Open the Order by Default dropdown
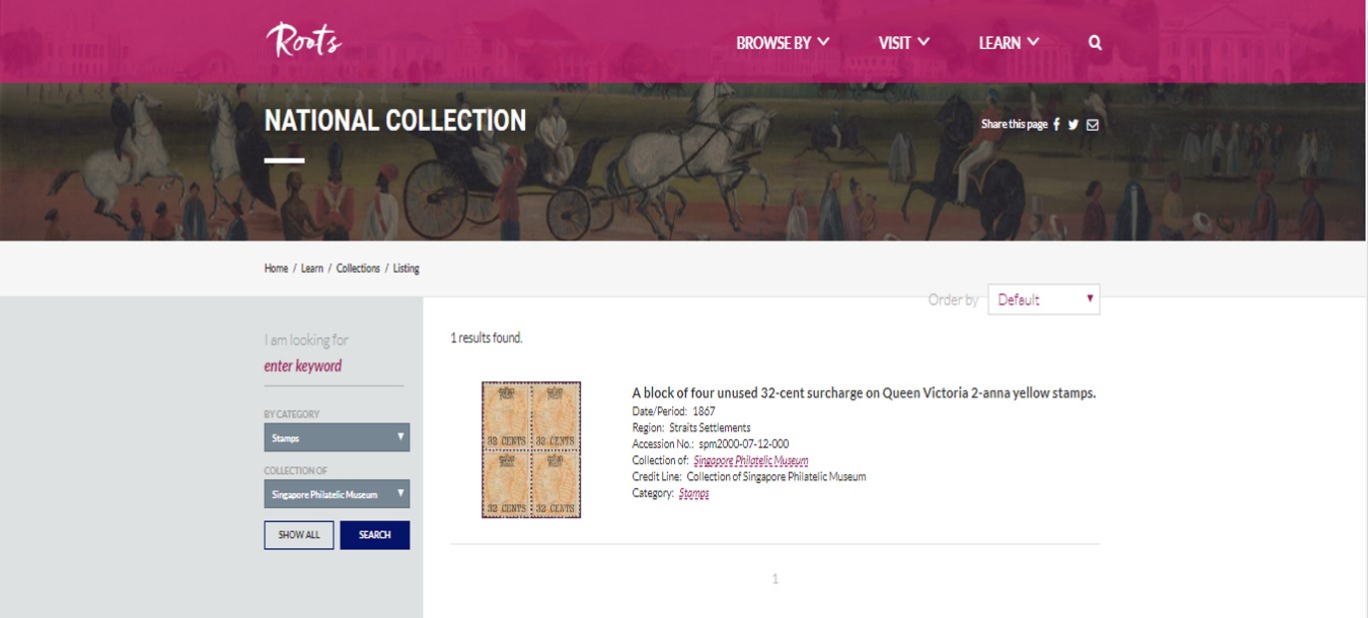1368x618 pixels. [x=1043, y=300]
